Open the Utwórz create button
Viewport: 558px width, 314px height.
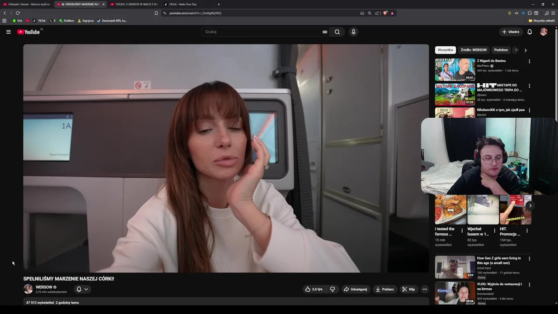[x=510, y=32]
